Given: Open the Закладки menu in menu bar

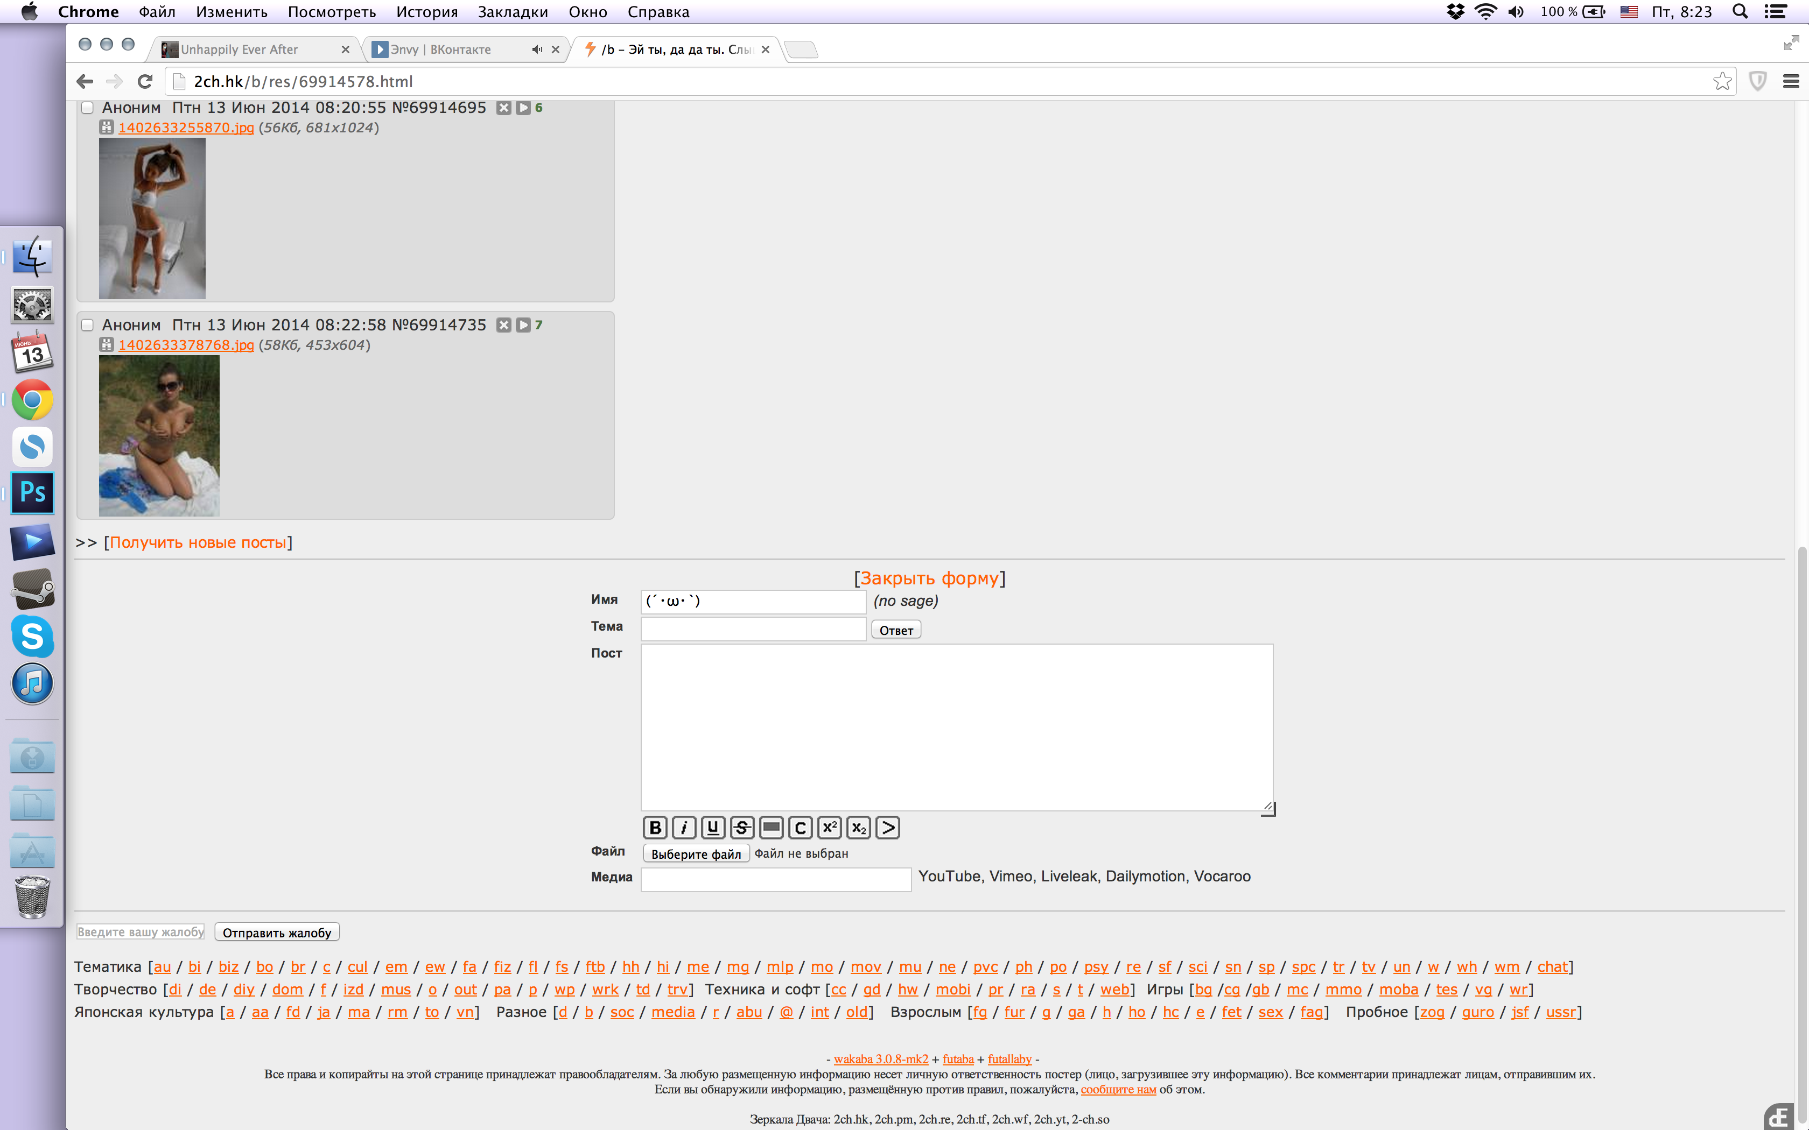Looking at the screenshot, I should coord(513,12).
